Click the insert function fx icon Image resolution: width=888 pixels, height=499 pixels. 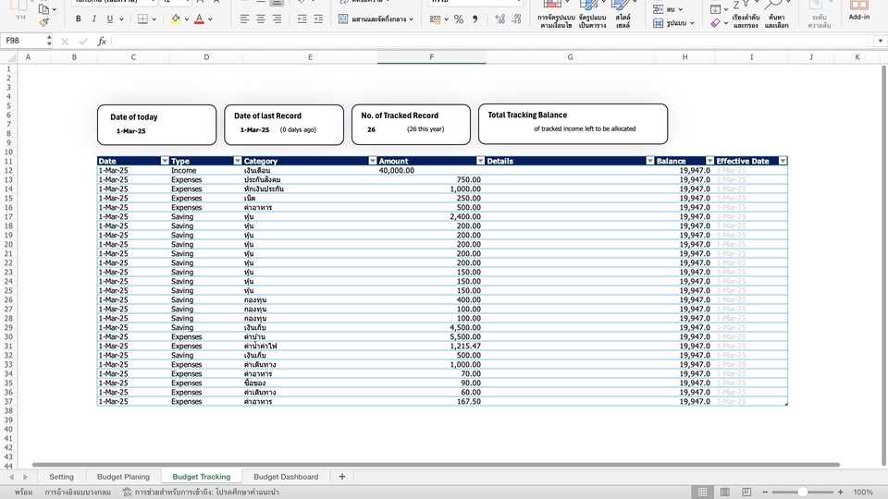coord(102,42)
